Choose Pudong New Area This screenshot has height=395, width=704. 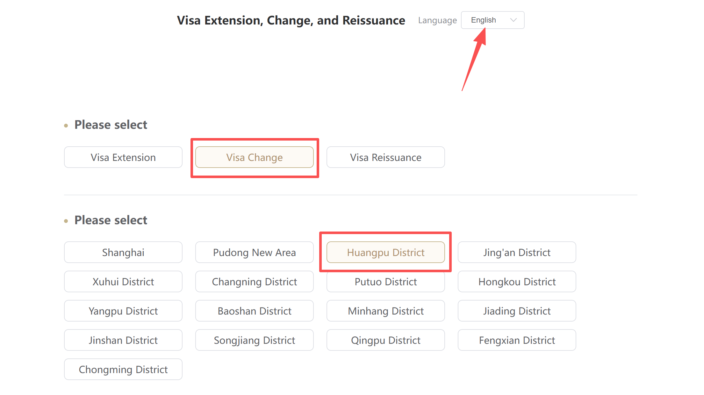(255, 252)
